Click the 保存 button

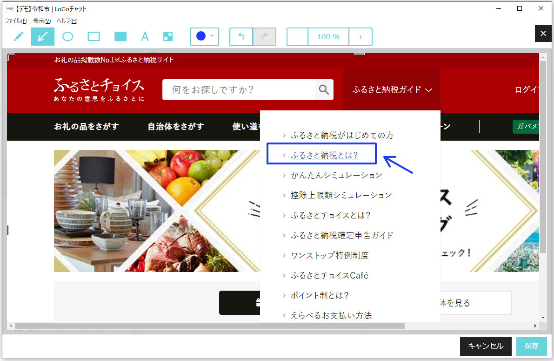(x=531, y=346)
